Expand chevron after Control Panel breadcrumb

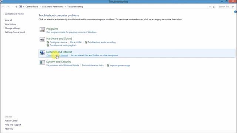[x=40, y=7]
